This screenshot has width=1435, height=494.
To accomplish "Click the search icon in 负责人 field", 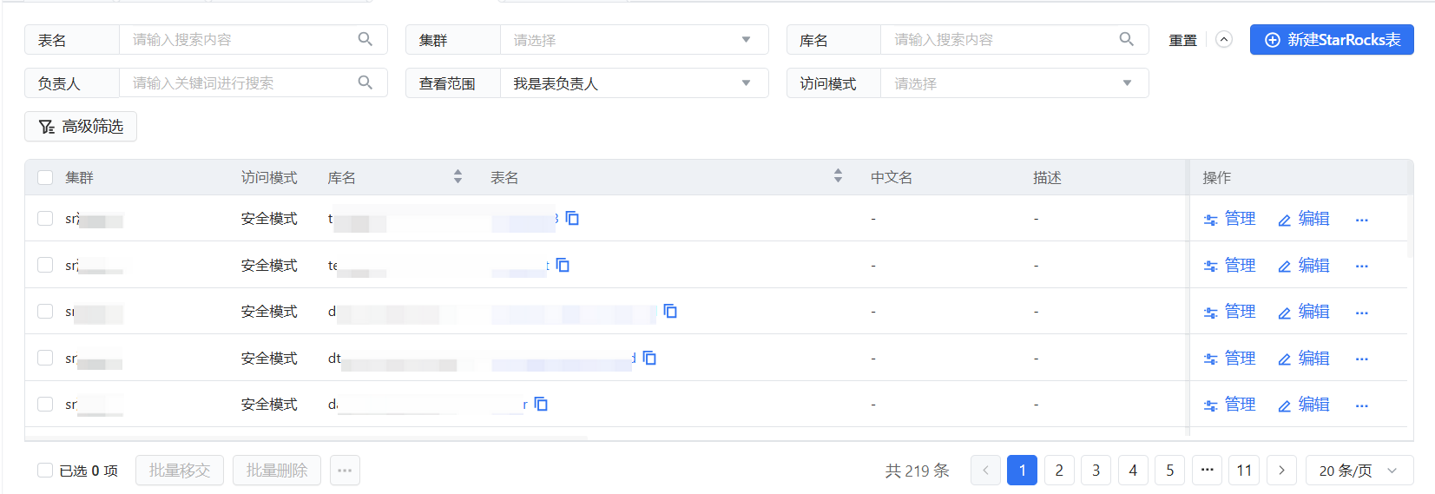I will pos(365,82).
